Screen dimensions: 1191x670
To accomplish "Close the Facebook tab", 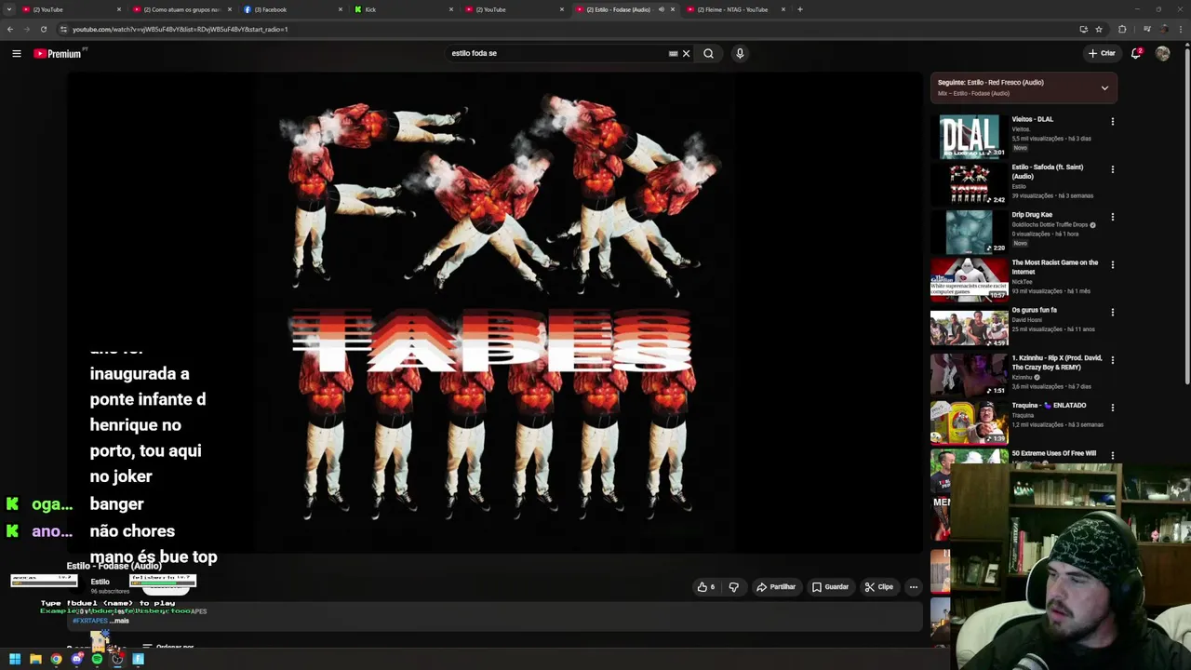I will [341, 9].
